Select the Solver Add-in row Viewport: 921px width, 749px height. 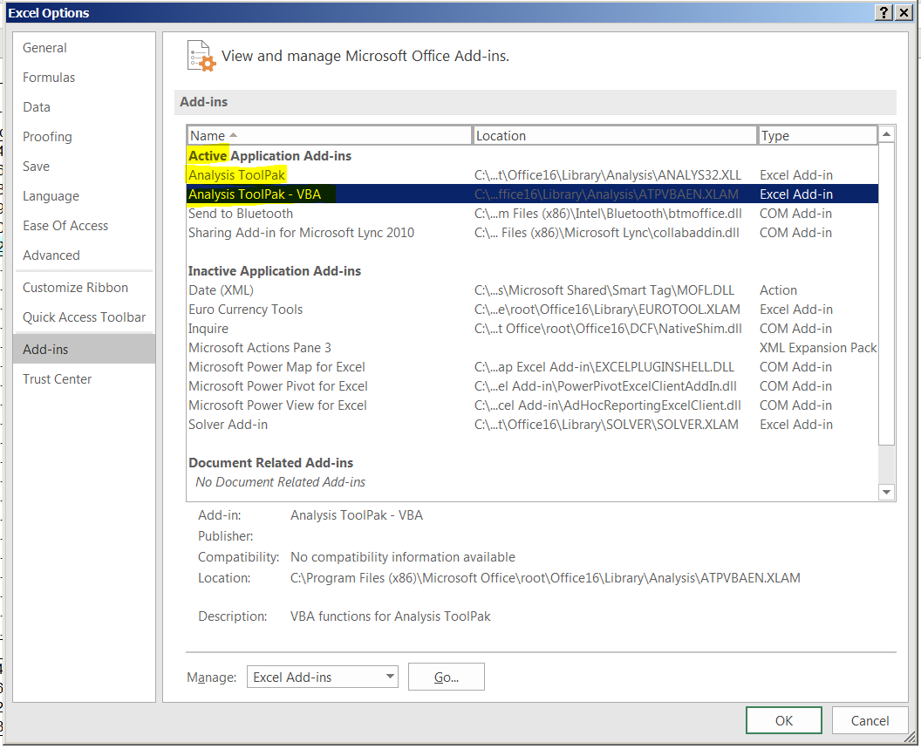click(x=532, y=425)
